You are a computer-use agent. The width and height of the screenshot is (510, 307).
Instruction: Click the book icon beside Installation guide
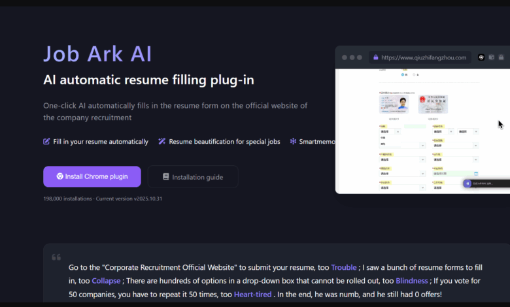pyautogui.click(x=166, y=176)
